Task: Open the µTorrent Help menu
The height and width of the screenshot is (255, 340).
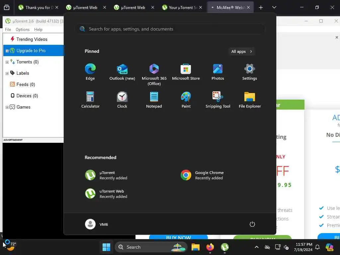Action: (39, 30)
